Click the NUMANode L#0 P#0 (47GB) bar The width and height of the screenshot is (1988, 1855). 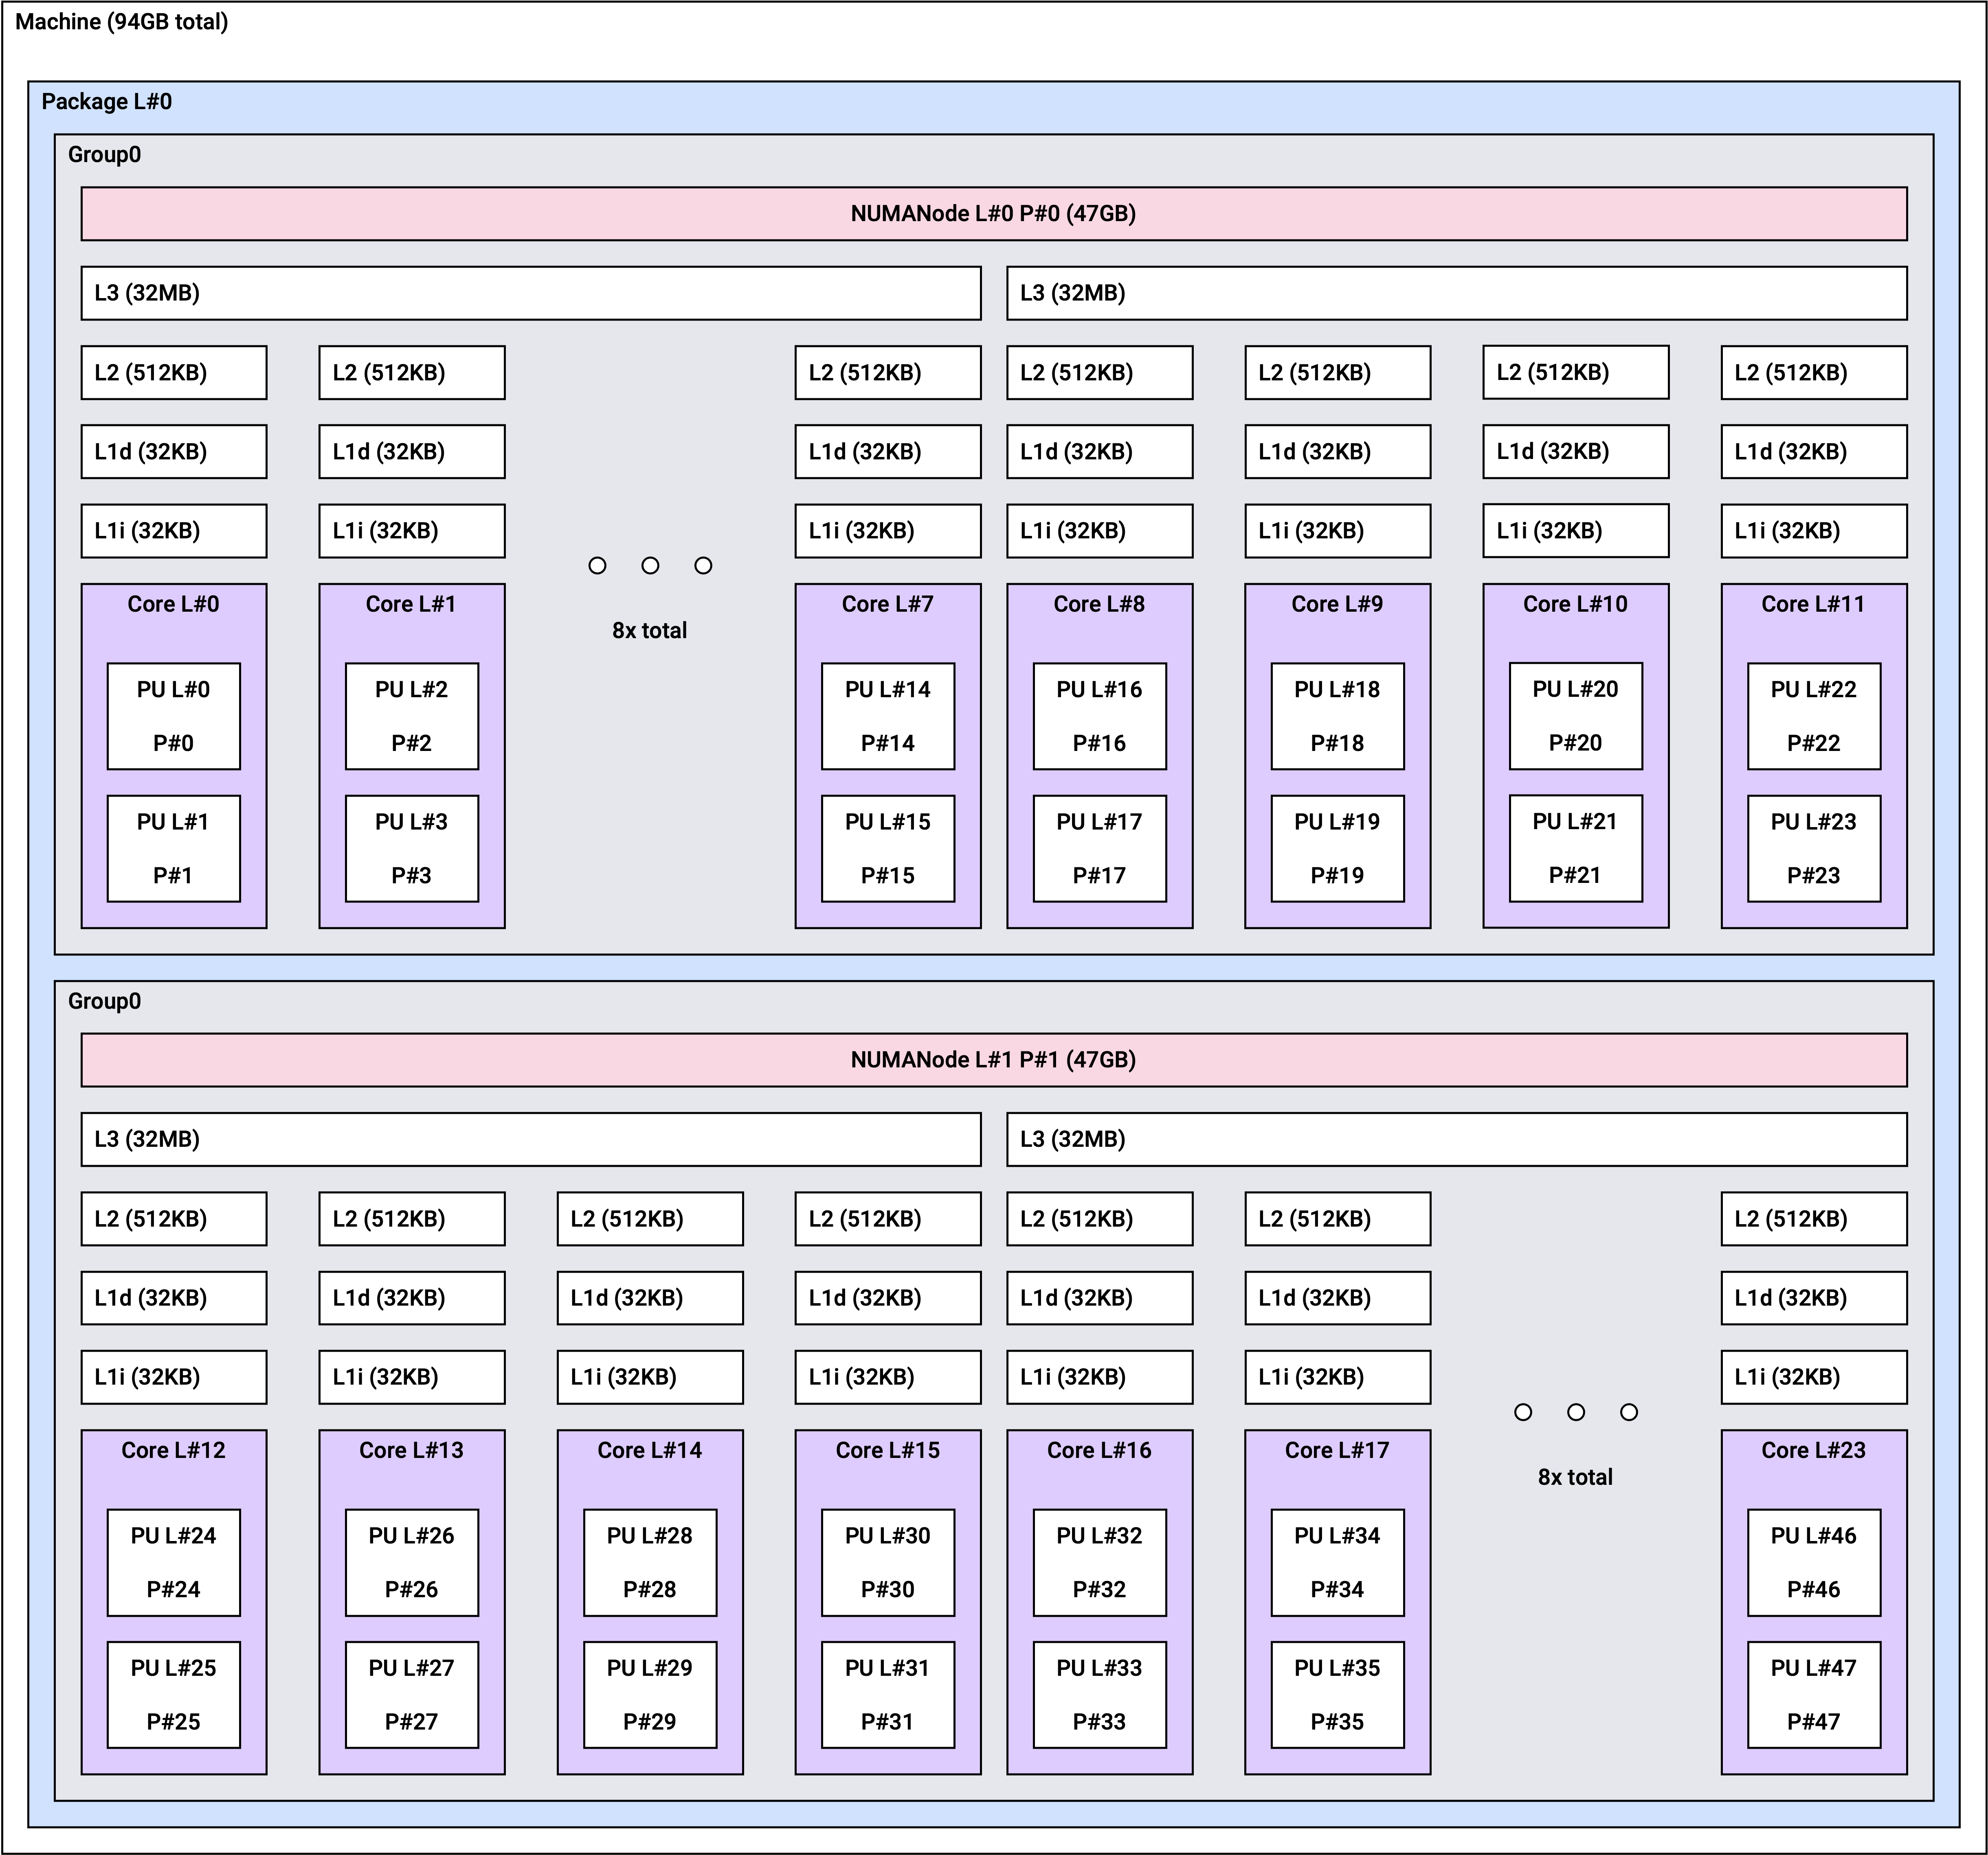tap(994, 214)
